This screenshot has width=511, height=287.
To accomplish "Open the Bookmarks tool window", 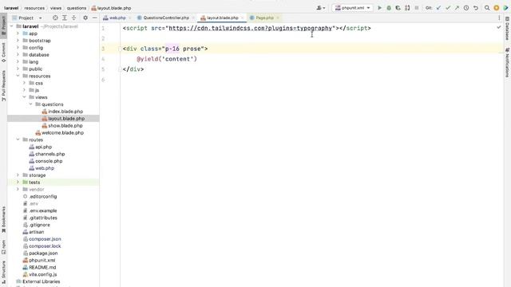I will pyautogui.click(x=3, y=220).
